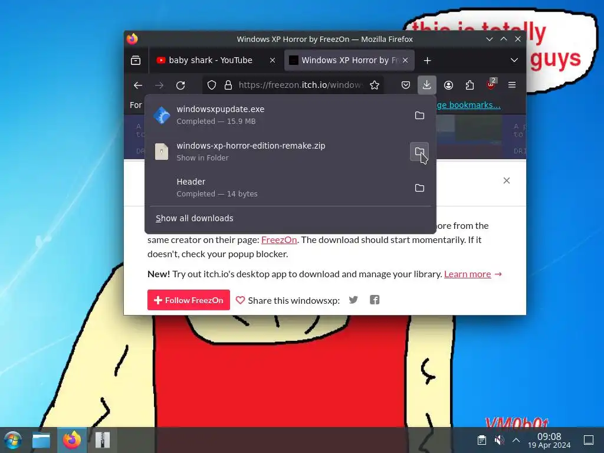View site security padlock info

(228, 85)
